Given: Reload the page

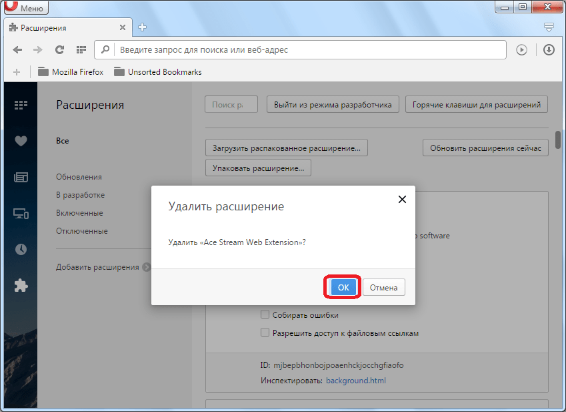Looking at the screenshot, I should pyautogui.click(x=59, y=50).
